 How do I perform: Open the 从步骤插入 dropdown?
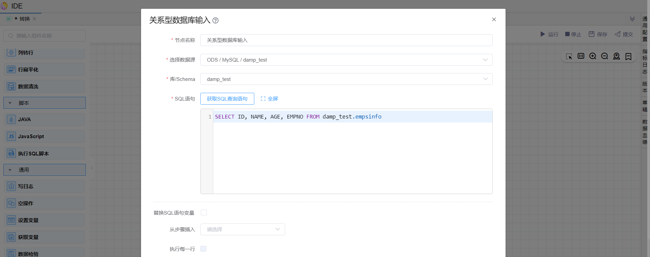[x=242, y=230]
